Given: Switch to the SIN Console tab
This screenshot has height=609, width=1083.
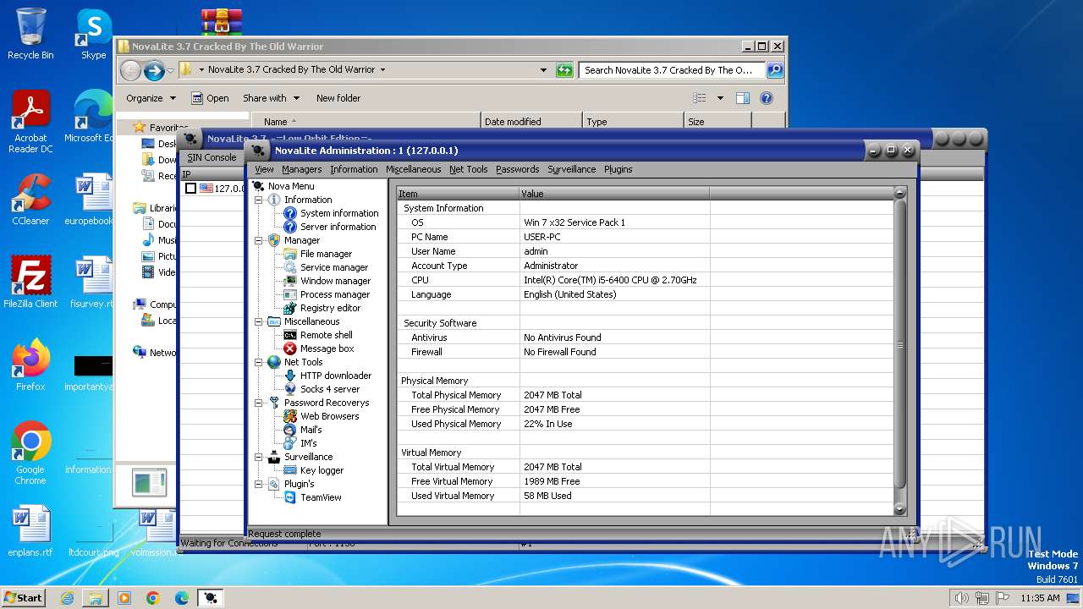Looking at the screenshot, I should 212,157.
